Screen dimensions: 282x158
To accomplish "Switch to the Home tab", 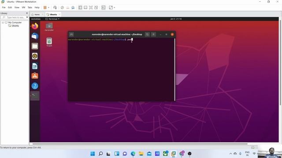I will click(37, 14).
